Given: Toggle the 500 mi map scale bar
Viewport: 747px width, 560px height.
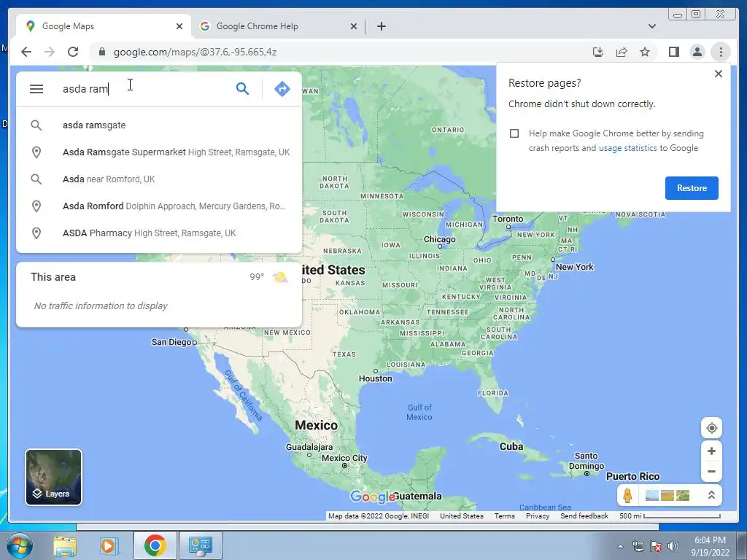Looking at the screenshot, I should click(670, 516).
